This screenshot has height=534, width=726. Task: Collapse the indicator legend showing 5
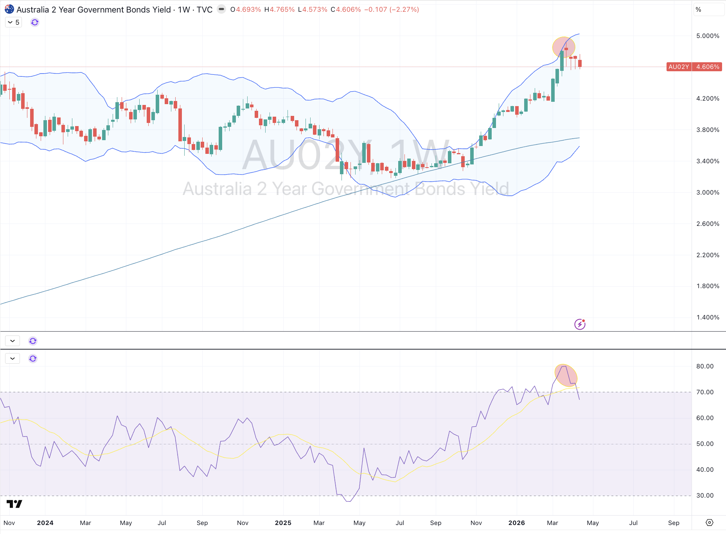coord(13,22)
